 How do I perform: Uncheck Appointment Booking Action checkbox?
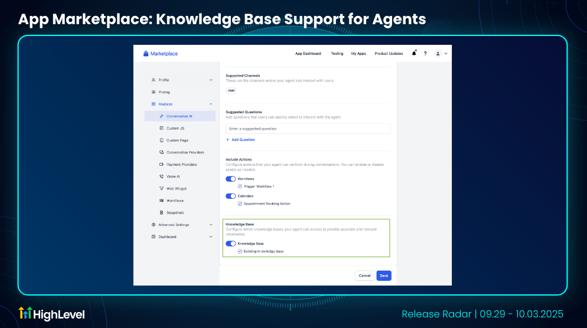point(240,204)
